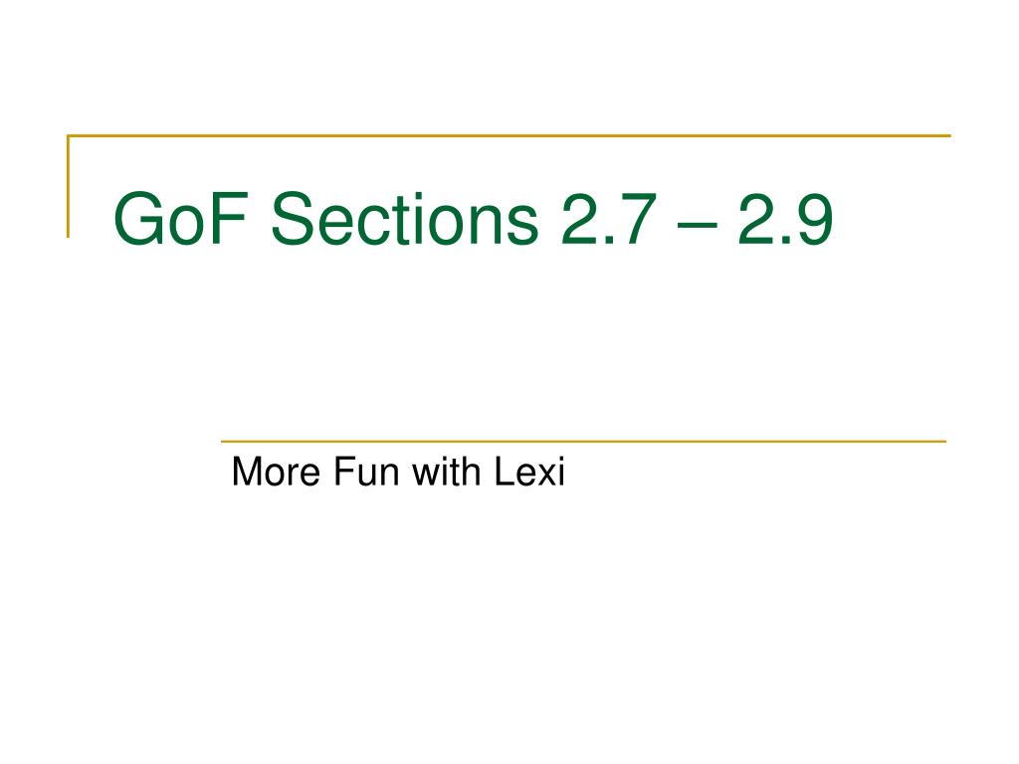The width and height of the screenshot is (1019, 764).
Task: Click the word 'More' in the subtitle
Action: pos(276,471)
